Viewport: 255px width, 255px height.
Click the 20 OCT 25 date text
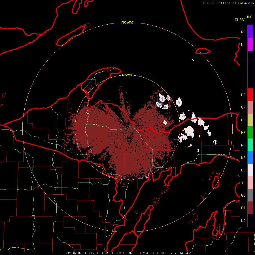pos(165,253)
